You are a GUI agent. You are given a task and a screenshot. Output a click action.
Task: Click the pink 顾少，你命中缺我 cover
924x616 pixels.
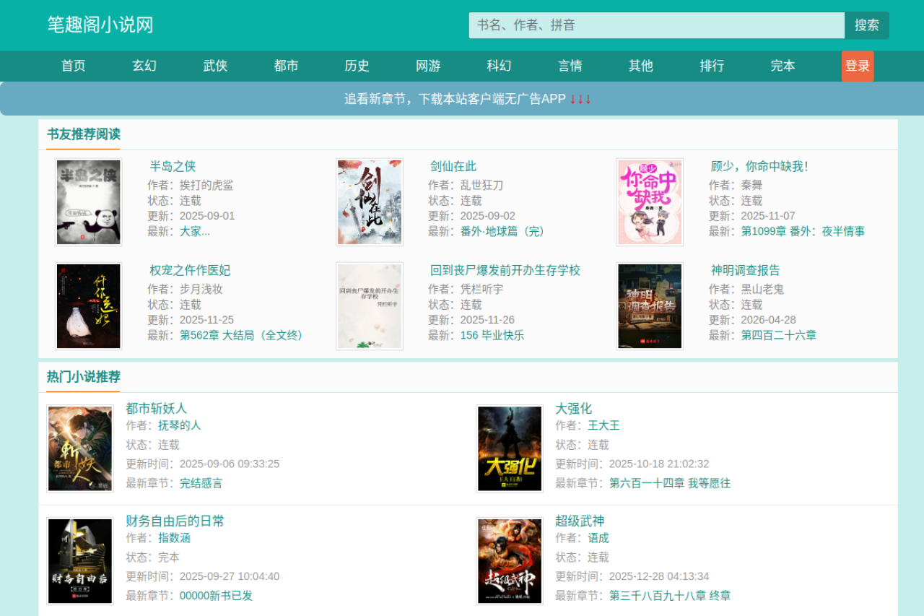[x=650, y=202]
